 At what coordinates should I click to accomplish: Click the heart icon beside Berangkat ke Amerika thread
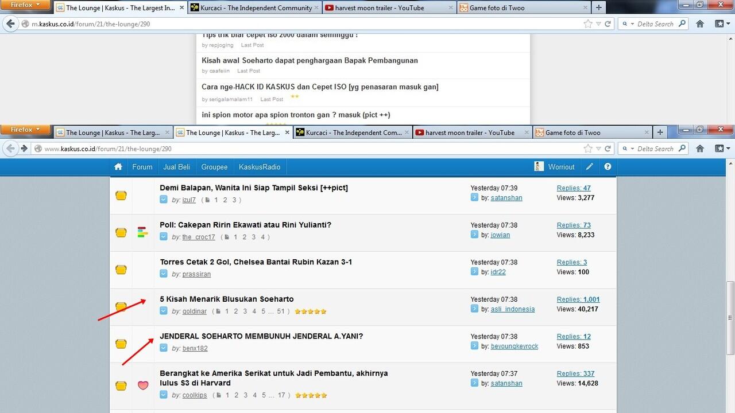click(x=143, y=385)
